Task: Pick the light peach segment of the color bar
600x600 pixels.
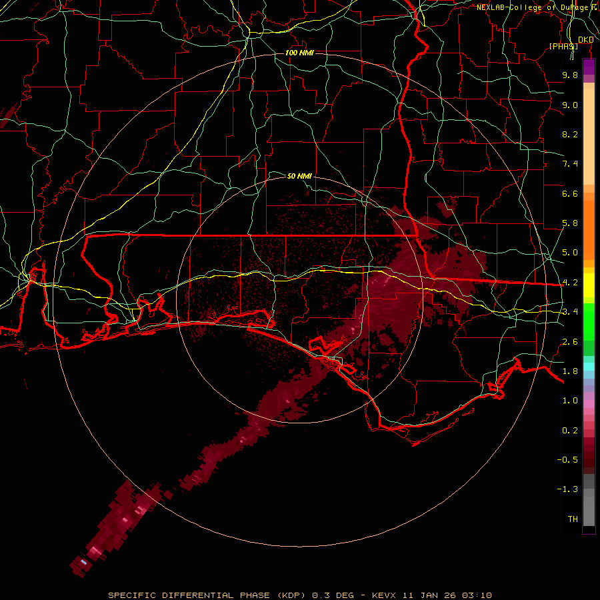Action: pyautogui.click(x=589, y=137)
